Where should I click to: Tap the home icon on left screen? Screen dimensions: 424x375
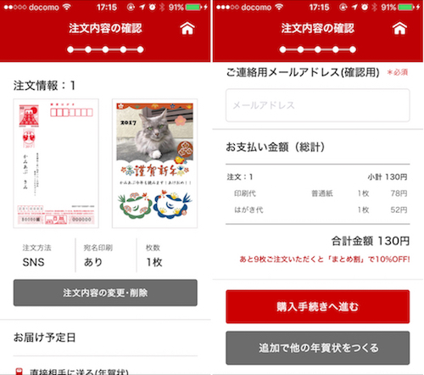187,28
